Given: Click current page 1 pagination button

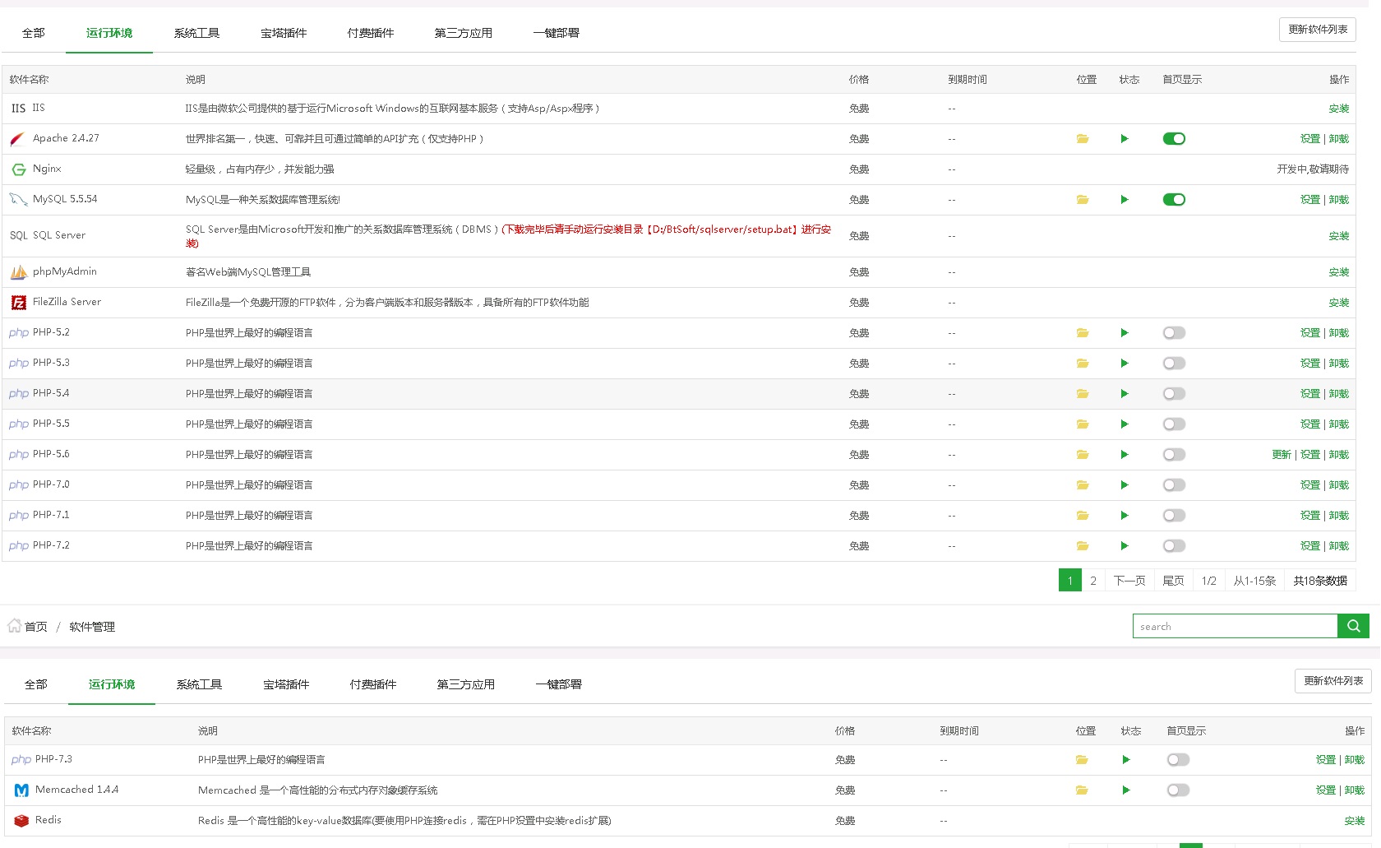Looking at the screenshot, I should click(x=1070, y=581).
